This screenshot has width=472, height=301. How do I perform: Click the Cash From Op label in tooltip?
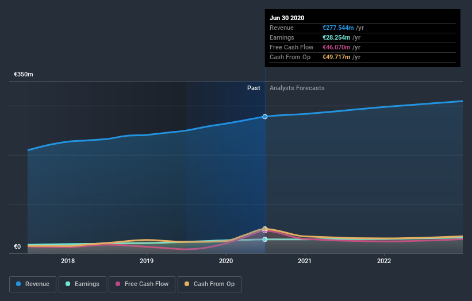(x=290, y=57)
